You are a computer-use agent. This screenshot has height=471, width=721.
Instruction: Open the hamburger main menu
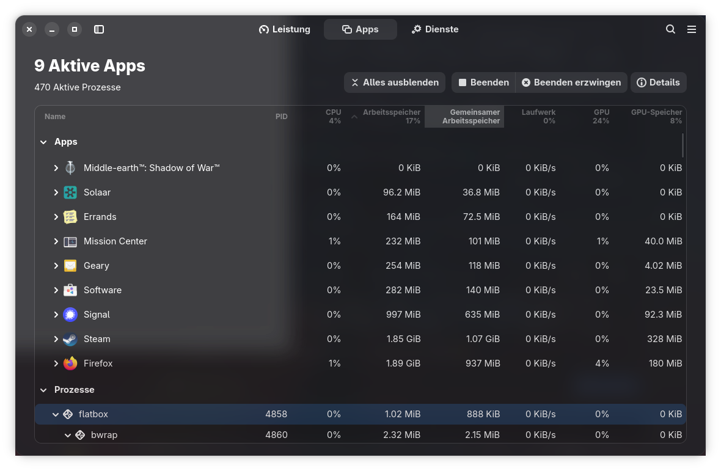coord(692,29)
